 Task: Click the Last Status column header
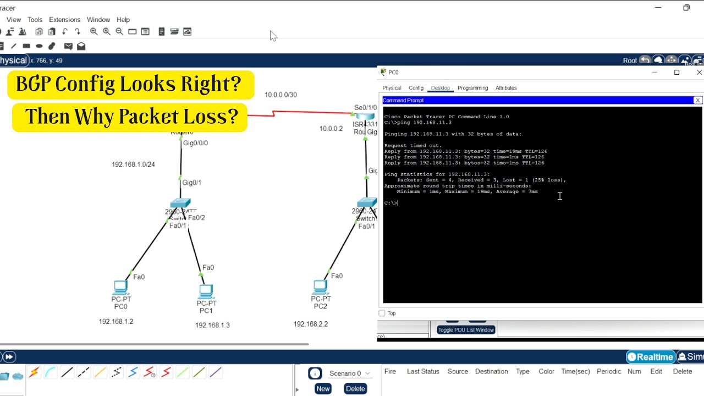click(x=423, y=371)
